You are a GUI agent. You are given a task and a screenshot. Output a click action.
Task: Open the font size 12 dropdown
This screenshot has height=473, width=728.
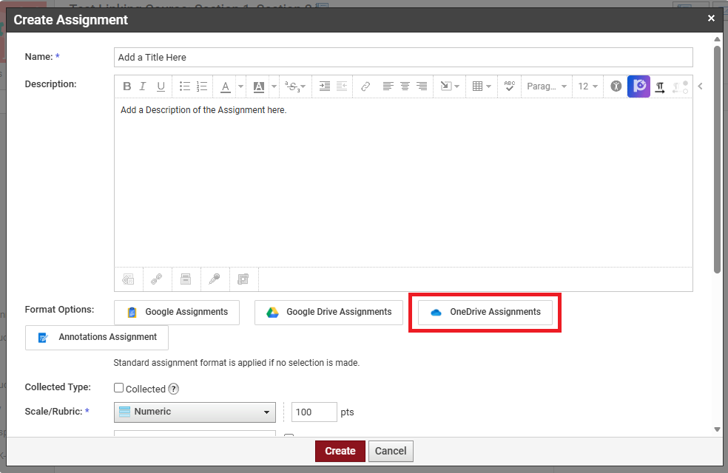coord(588,86)
